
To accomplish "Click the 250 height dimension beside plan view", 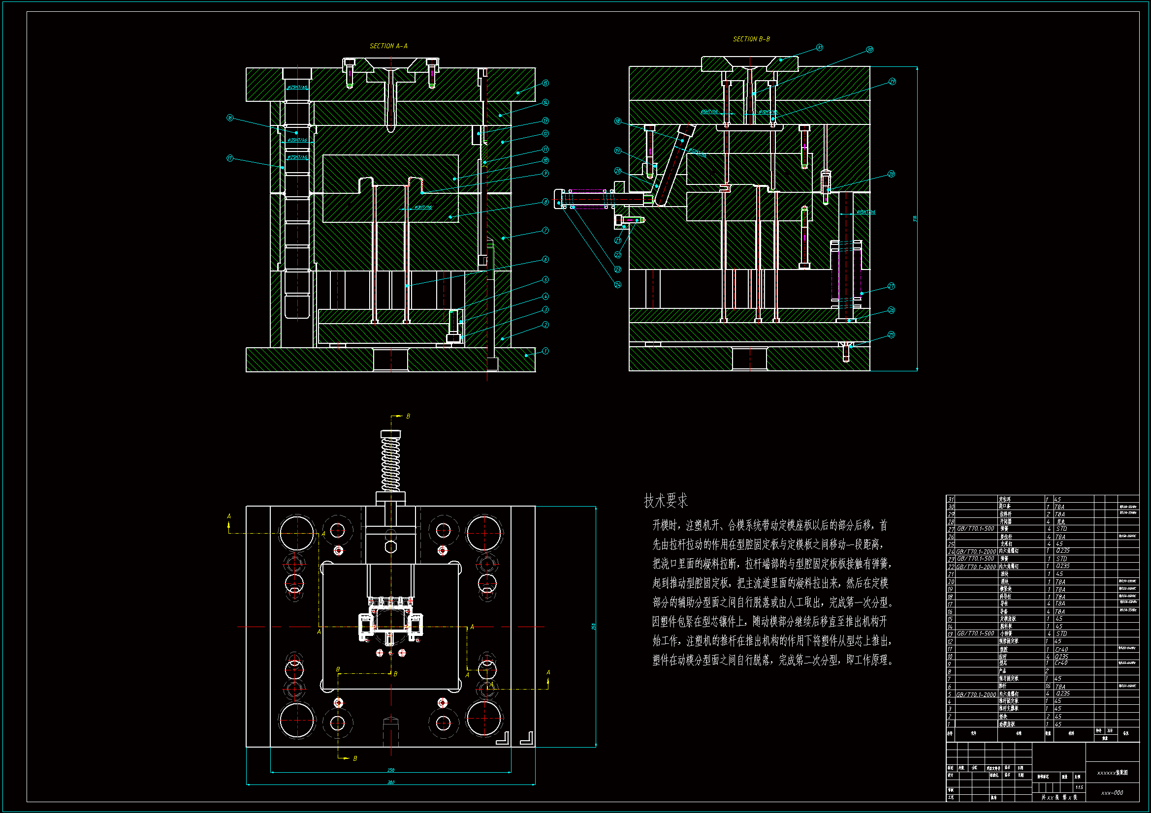I will pos(594,627).
